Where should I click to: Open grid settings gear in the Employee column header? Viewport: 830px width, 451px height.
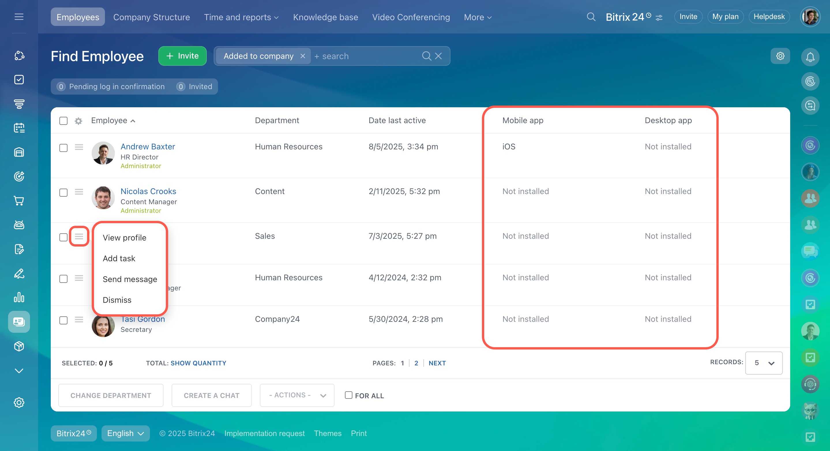coord(78,121)
